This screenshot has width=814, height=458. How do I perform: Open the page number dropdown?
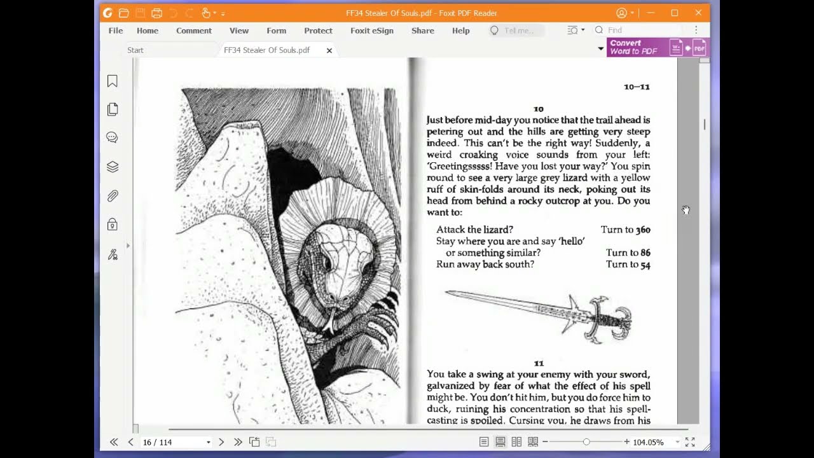208,442
